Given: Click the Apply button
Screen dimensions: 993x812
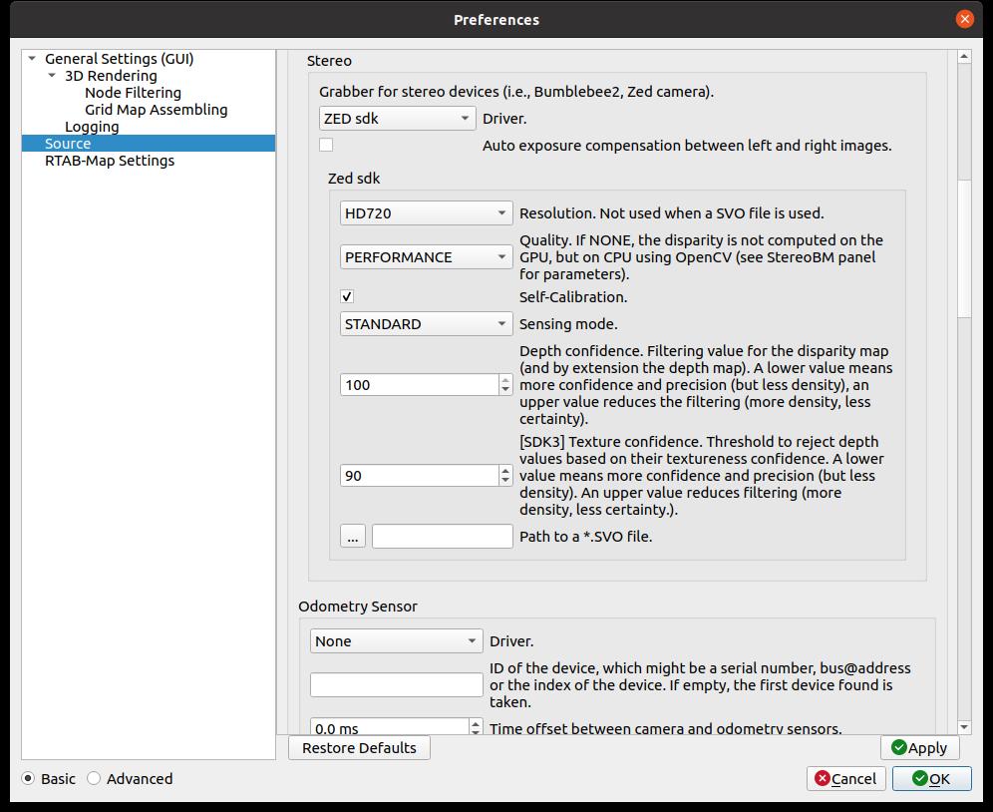Looking at the screenshot, I should [x=919, y=747].
